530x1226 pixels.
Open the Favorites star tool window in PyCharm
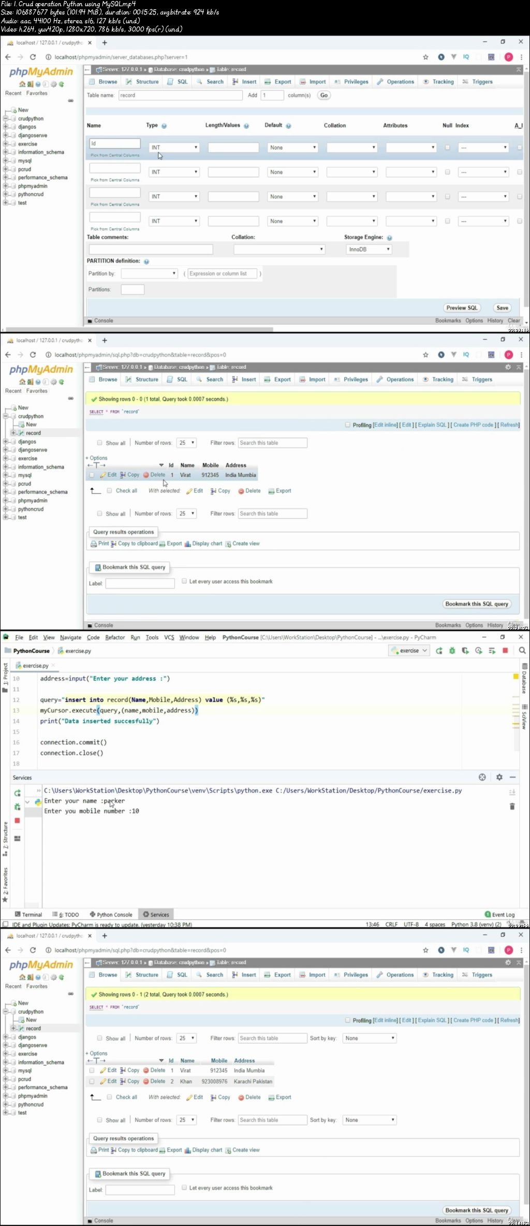tap(5, 886)
